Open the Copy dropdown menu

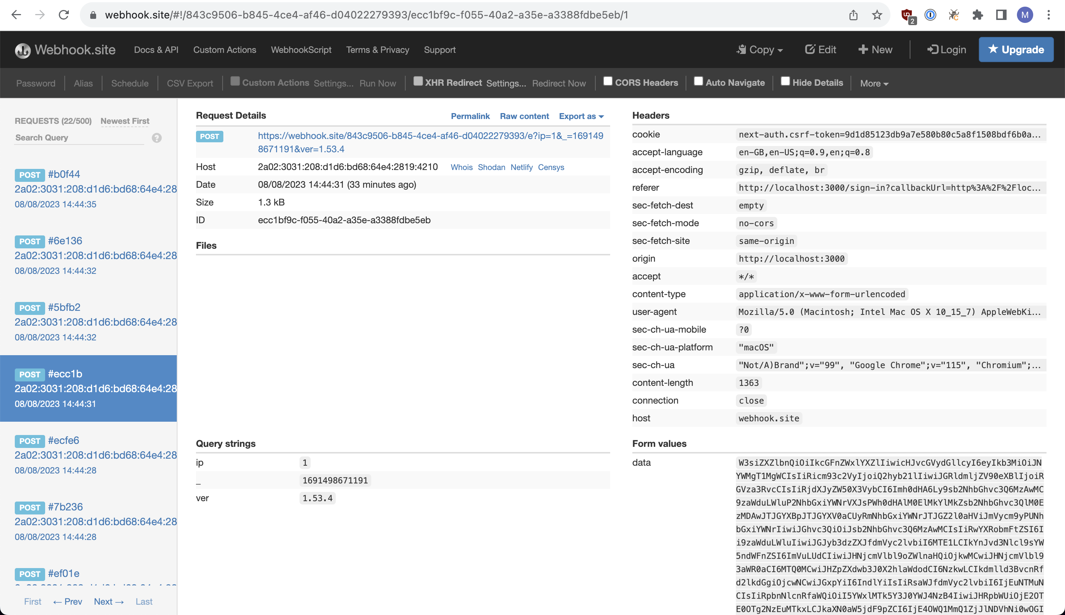[x=760, y=50]
